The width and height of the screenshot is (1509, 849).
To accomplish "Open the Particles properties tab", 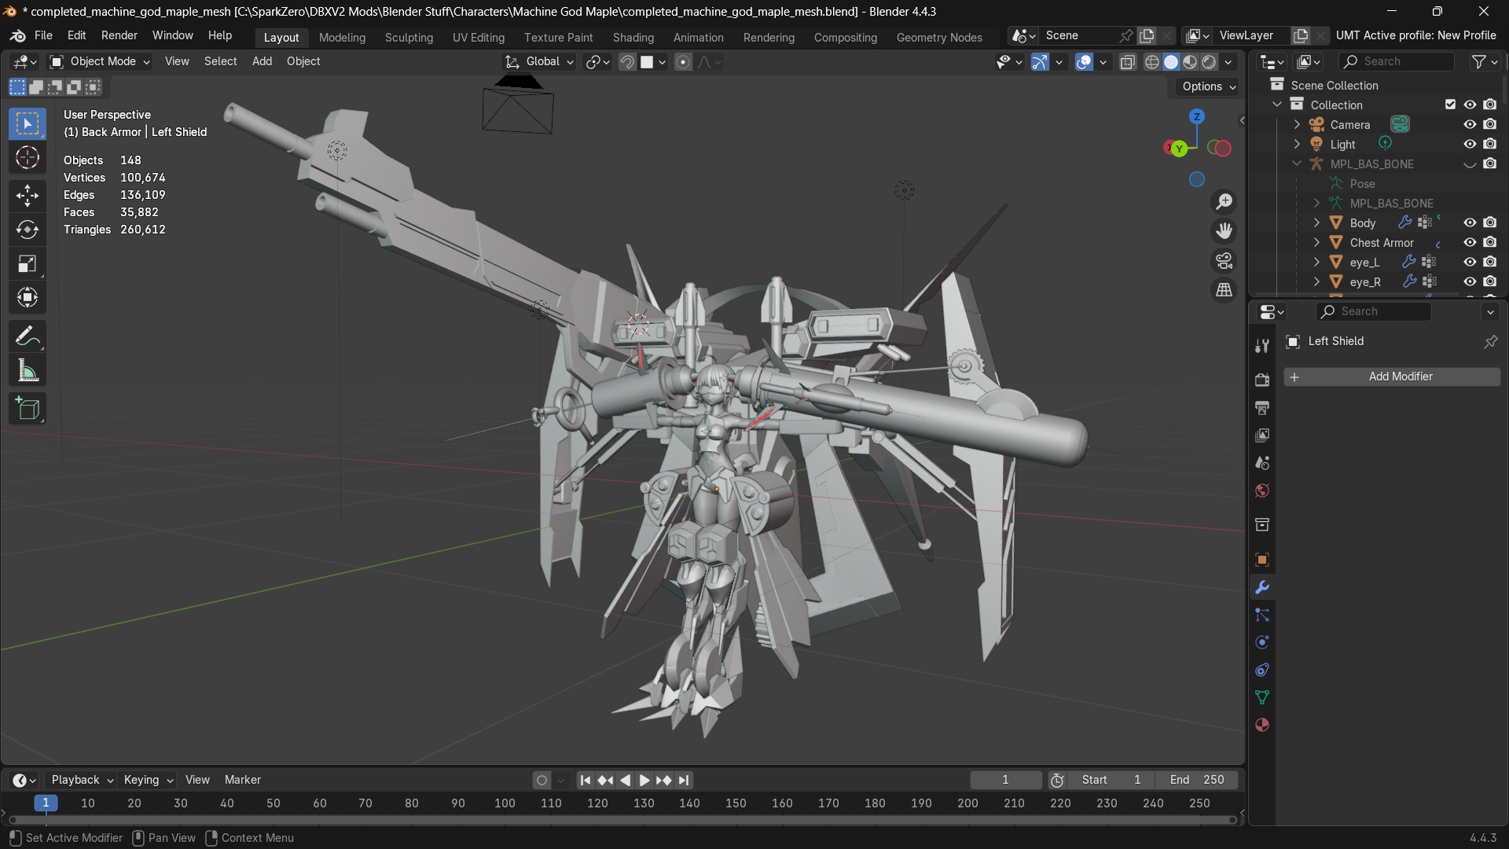I will pyautogui.click(x=1262, y=615).
